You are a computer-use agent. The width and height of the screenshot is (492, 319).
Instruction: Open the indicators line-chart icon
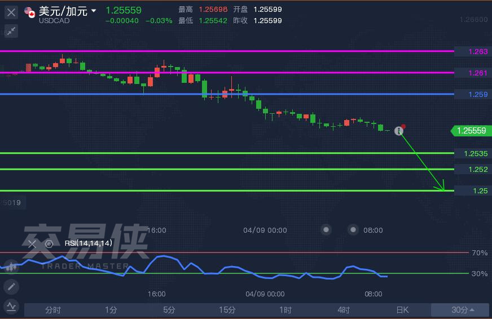coord(11,307)
